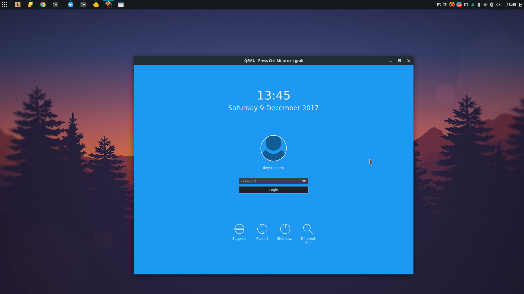Choose Different User search icon

[x=308, y=229]
